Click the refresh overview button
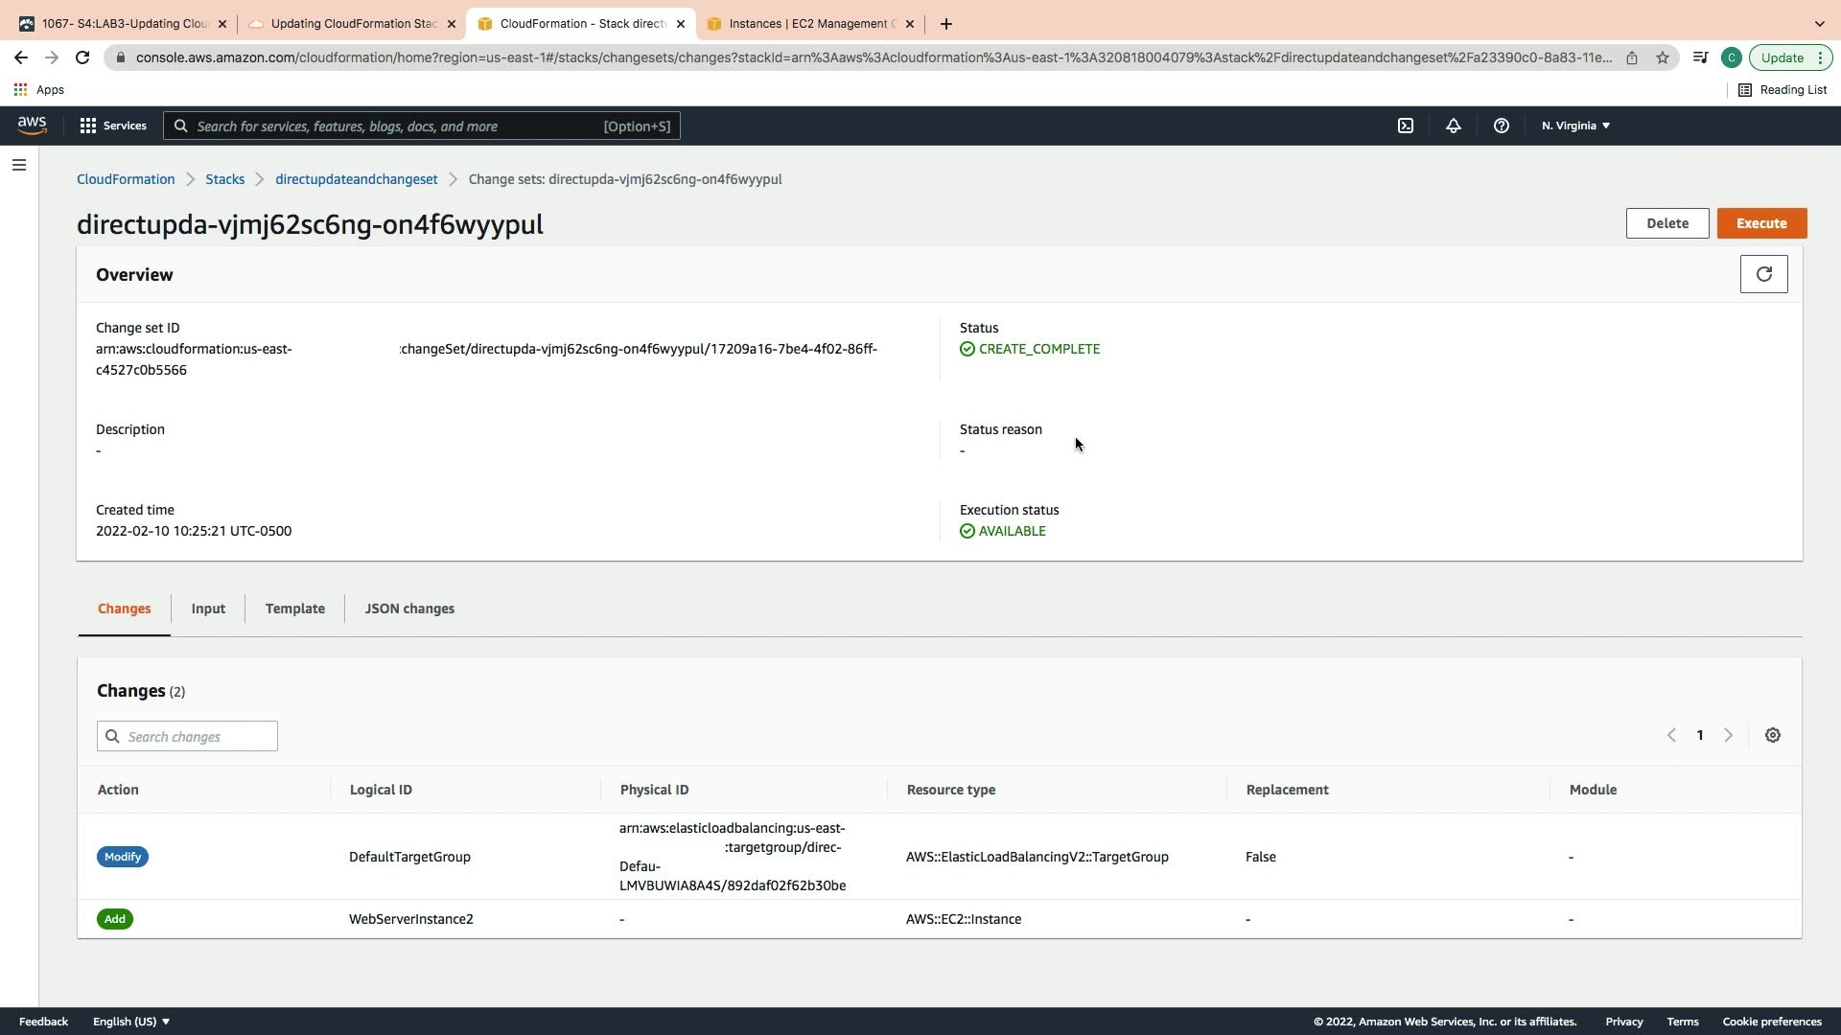1841x1035 pixels. (x=1762, y=274)
